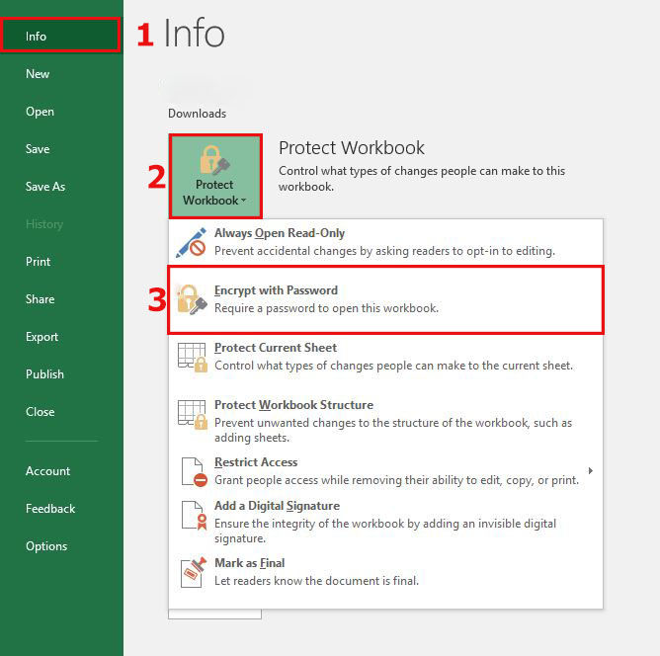Click the Protect Current Sheet grid icon
Viewport: 660px width, 656px height.
[x=191, y=357]
